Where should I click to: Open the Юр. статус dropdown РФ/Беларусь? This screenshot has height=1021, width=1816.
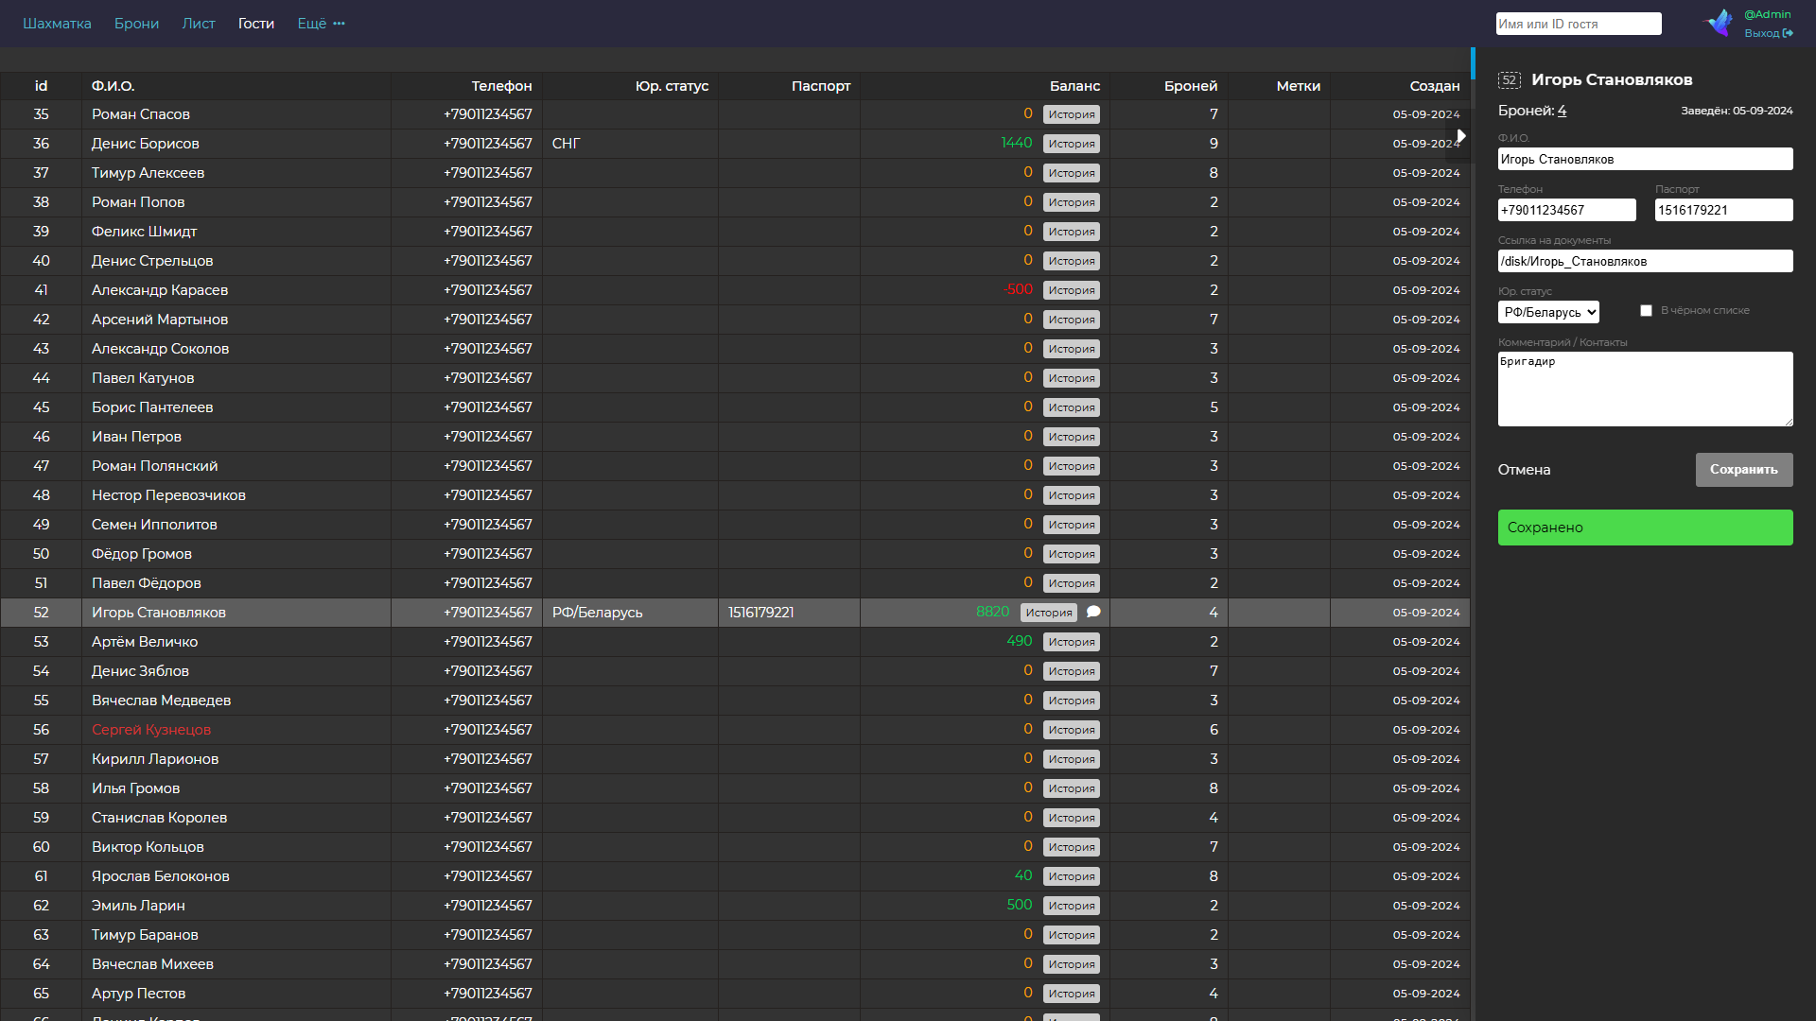pos(1548,312)
